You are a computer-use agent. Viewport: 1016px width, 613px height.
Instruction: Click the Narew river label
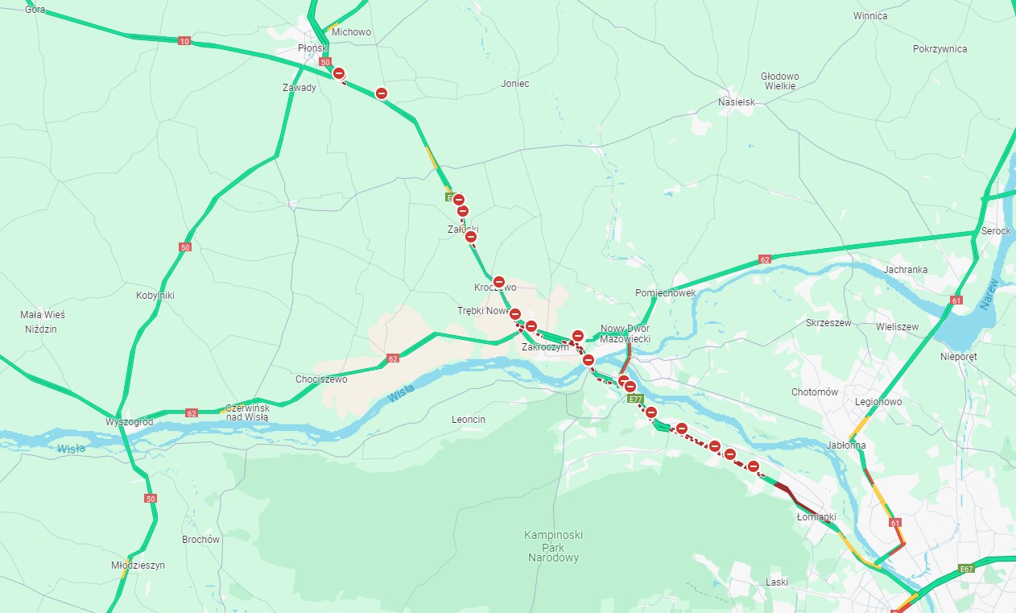coord(991,294)
